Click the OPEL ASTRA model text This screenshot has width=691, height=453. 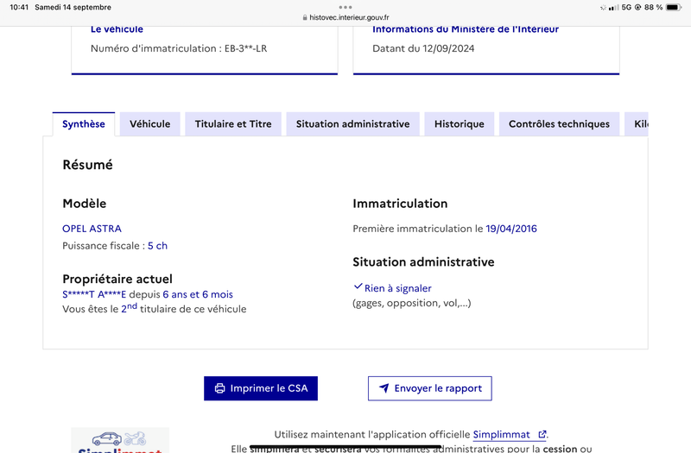click(92, 229)
